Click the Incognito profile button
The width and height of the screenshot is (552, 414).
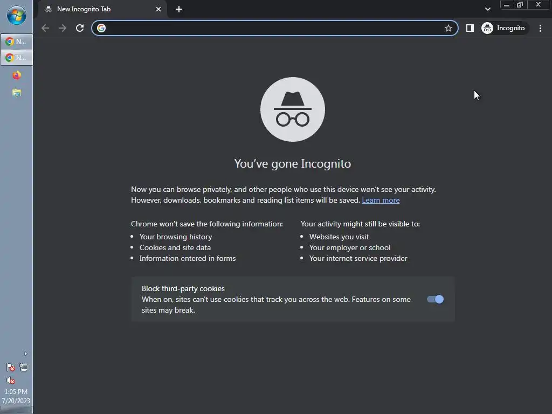(x=503, y=28)
